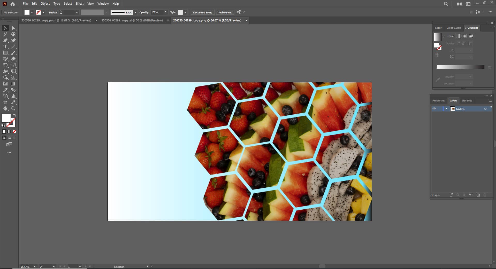The width and height of the screenshot is (496, 269).
Task: Select the Eraser tool
Action: (x=13, y=59)
